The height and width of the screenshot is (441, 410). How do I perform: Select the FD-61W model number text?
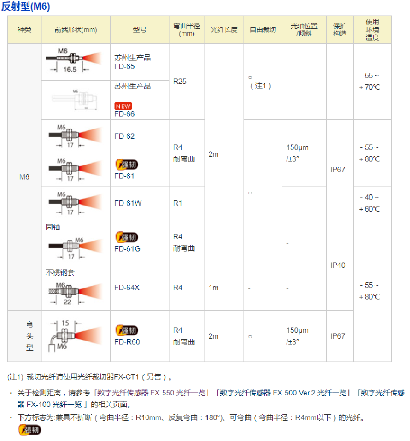click(x=128, y=203)
